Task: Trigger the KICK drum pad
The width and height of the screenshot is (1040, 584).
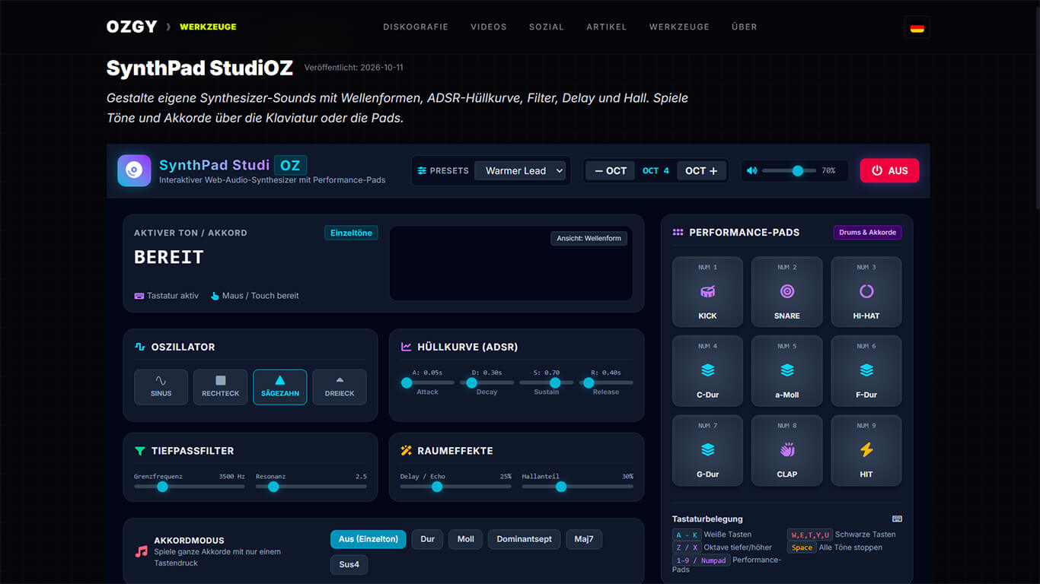Action: (707, 292)
